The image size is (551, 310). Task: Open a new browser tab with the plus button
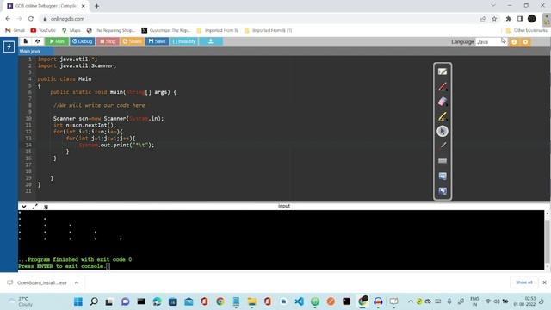pos(96,6)
